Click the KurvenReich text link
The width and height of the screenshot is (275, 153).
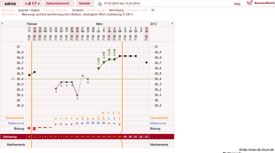click(x=264, y=3)
